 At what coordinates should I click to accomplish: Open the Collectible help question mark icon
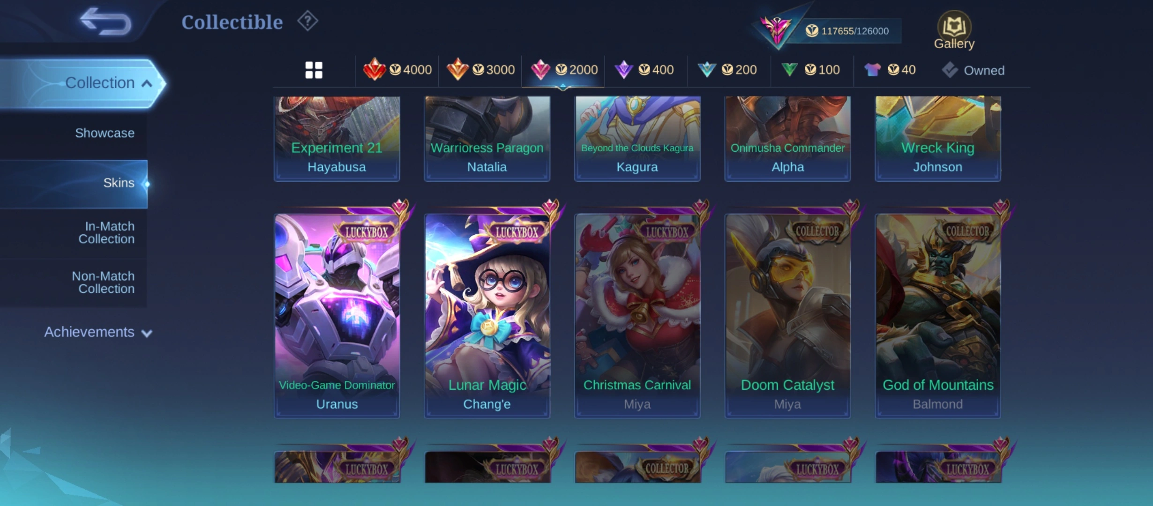pyautogui.click(x=307, y=21)
